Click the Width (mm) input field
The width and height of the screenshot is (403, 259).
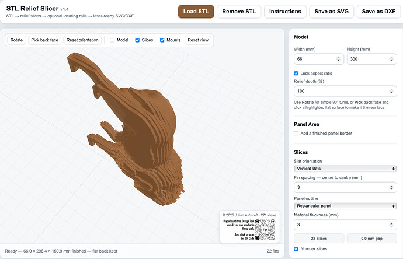tap(319, 59)
